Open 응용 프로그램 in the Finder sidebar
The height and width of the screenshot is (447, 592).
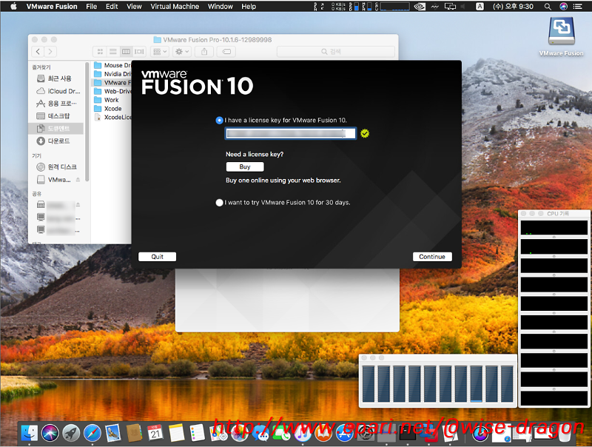coord(56,104)
